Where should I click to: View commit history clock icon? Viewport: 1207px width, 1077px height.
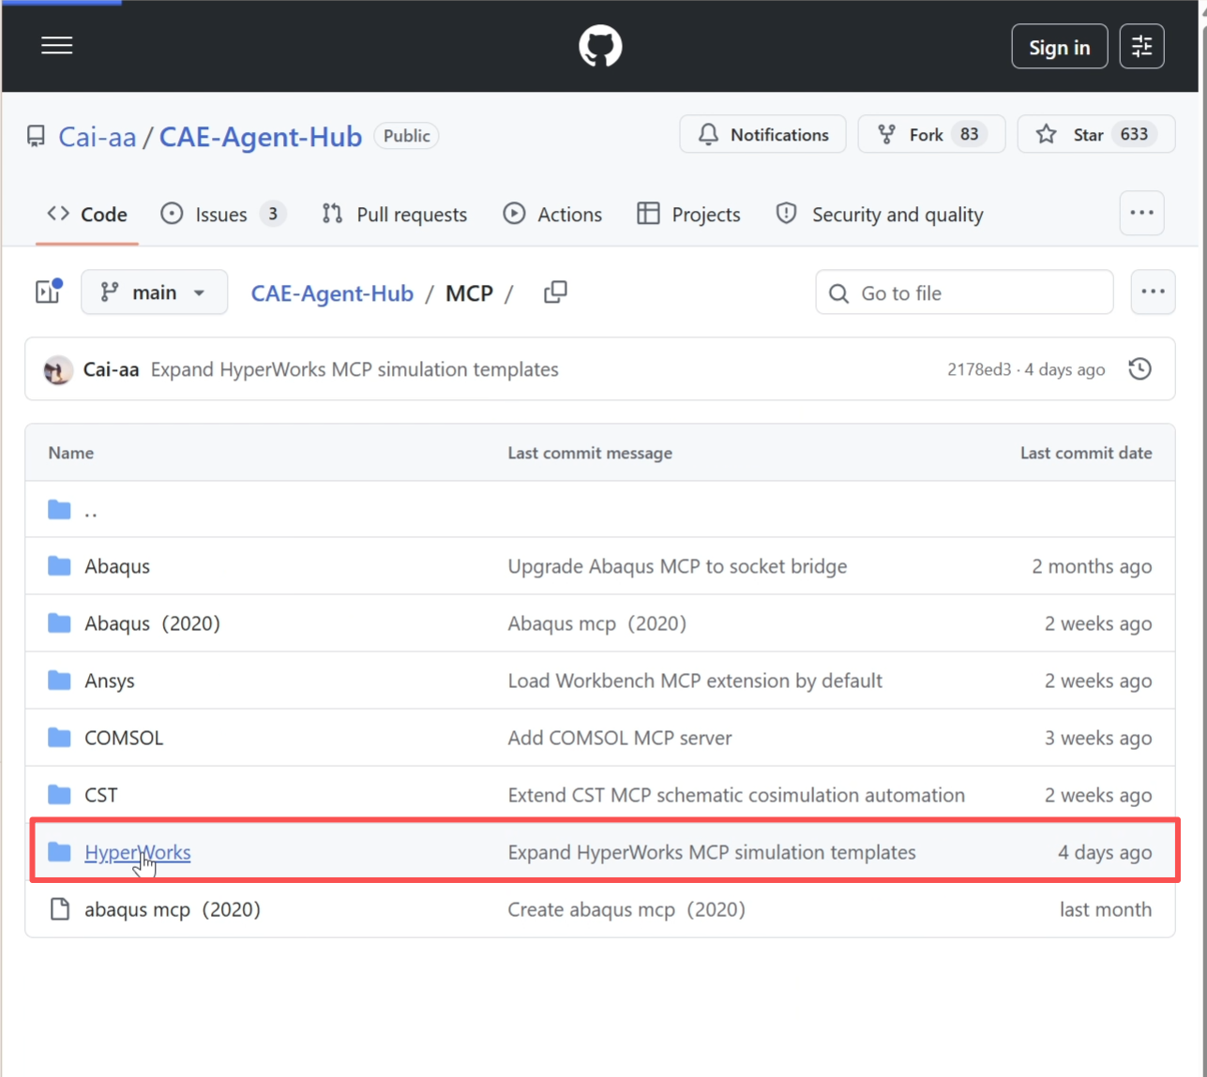pyautogui.click(x=1139, y=369)
